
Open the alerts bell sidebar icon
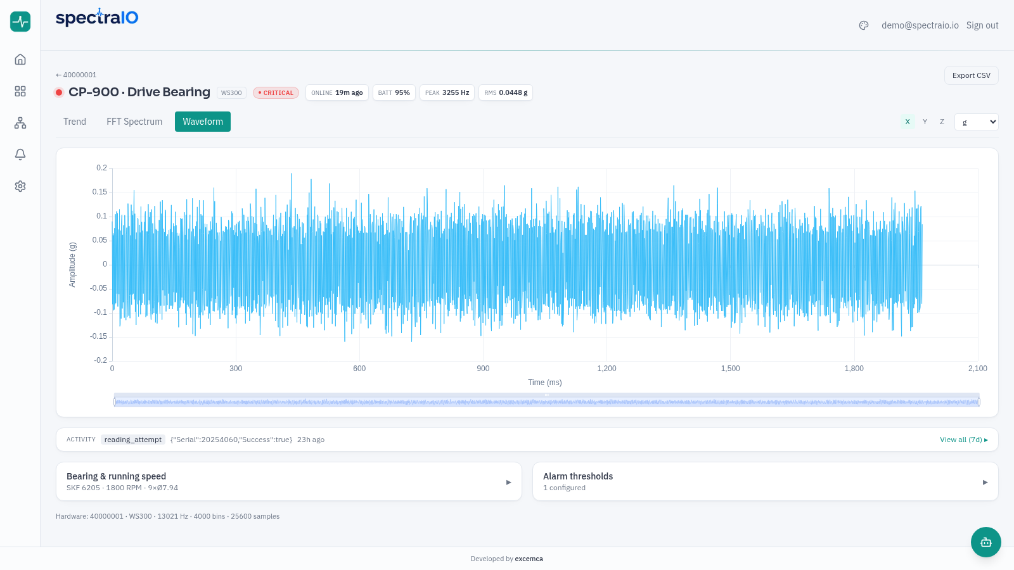(20, 155)
